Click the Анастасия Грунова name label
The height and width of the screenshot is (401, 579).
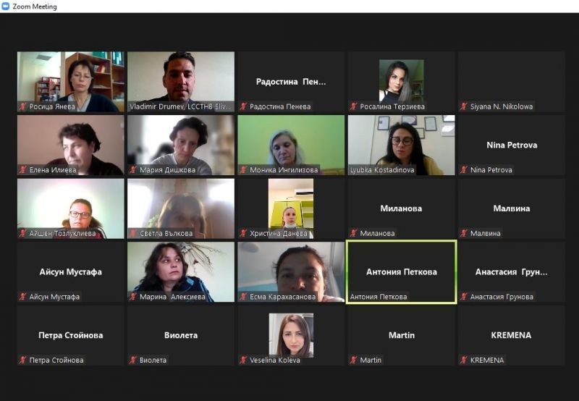(502, 297)
